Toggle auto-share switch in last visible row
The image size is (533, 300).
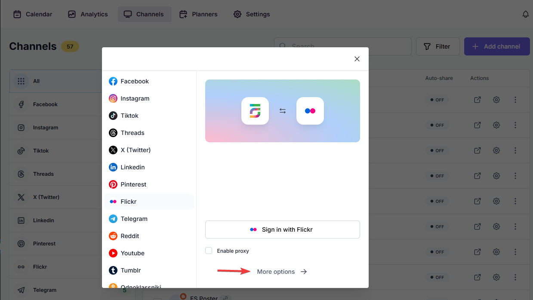[437, 277]
